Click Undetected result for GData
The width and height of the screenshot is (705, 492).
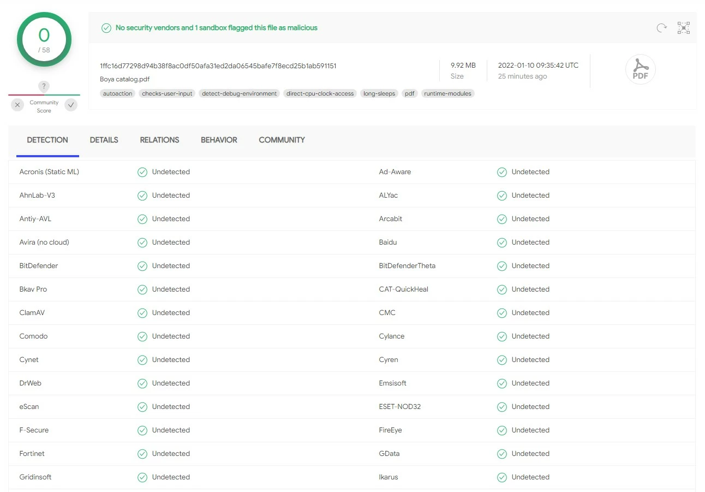point(530,454)
